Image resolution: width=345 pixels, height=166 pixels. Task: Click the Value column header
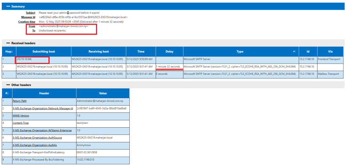pyautogui.click(x=102, y=93)
